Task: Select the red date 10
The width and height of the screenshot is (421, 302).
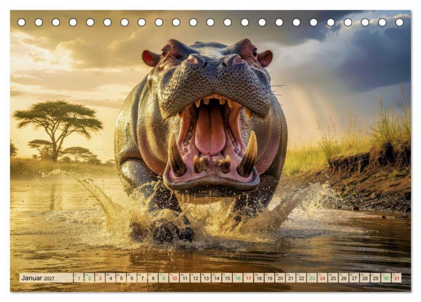Action: coord(174,278)
